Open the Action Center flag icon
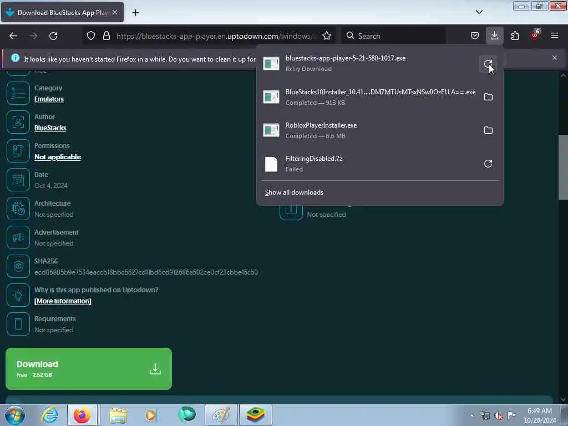Screen dimensions: 568x426 click(x=511, y=415)
